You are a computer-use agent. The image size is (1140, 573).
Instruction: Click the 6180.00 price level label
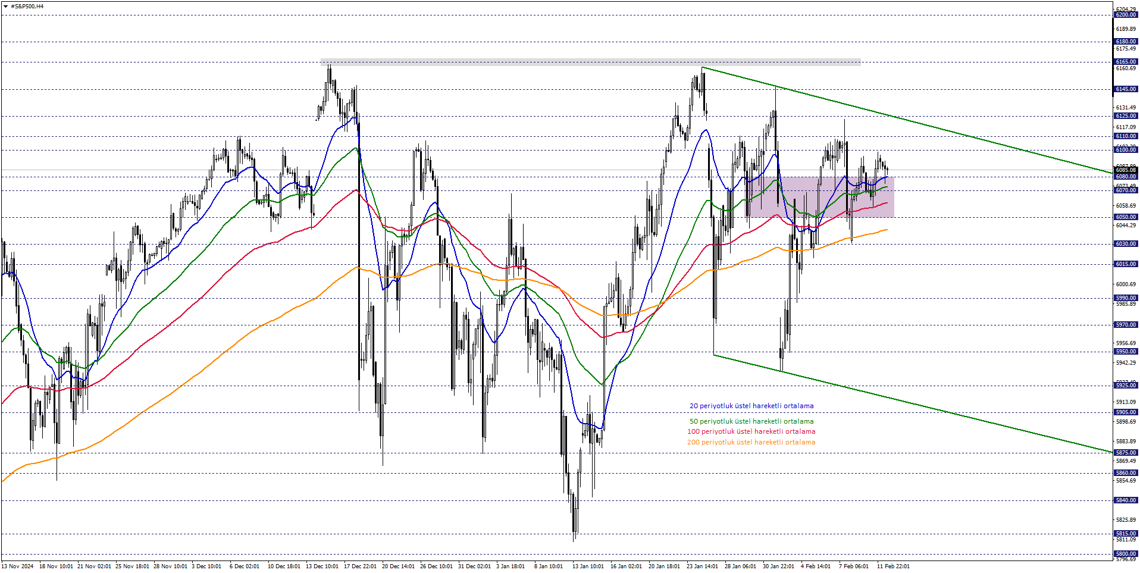tap(1126, 42)
